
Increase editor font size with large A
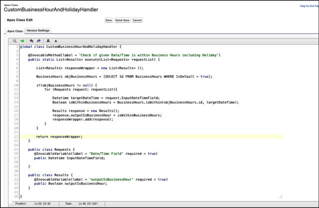point(48,40)
